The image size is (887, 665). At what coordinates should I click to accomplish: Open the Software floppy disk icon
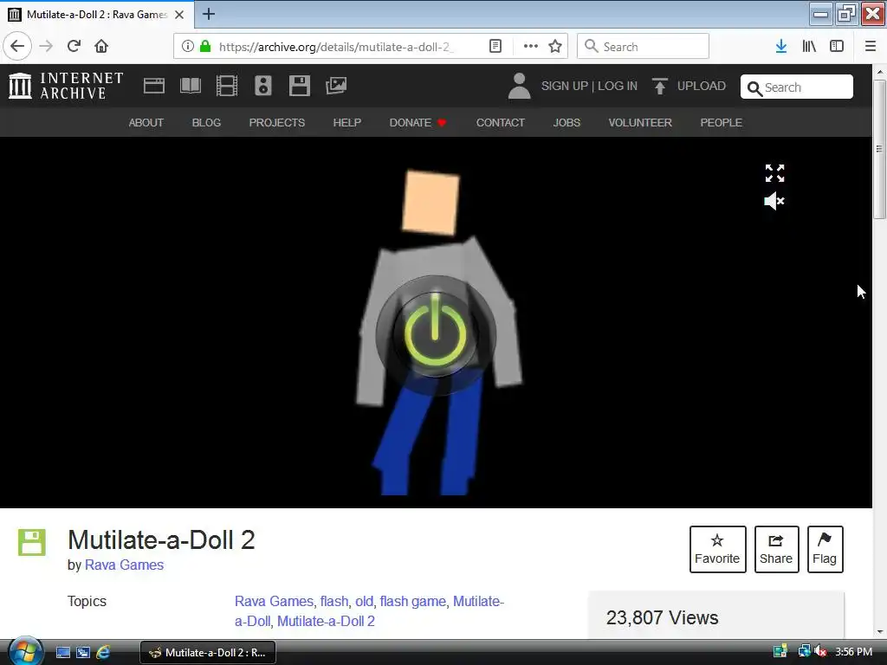pyautogui.click(x=299, y=86)
